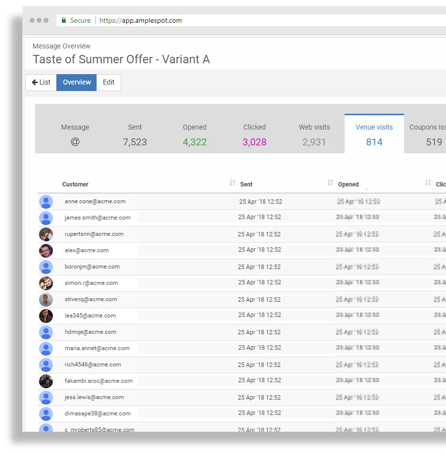446x454 pixels.
Task: Click profile photo of simon.r@acme.com
Action: [x=46, y=283]
